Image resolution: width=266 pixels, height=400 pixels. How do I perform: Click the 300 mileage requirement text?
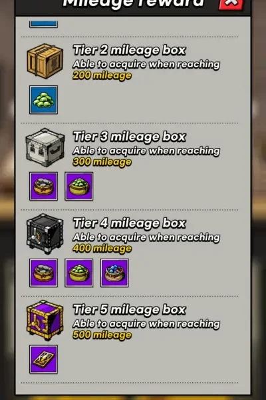(102, 162)
